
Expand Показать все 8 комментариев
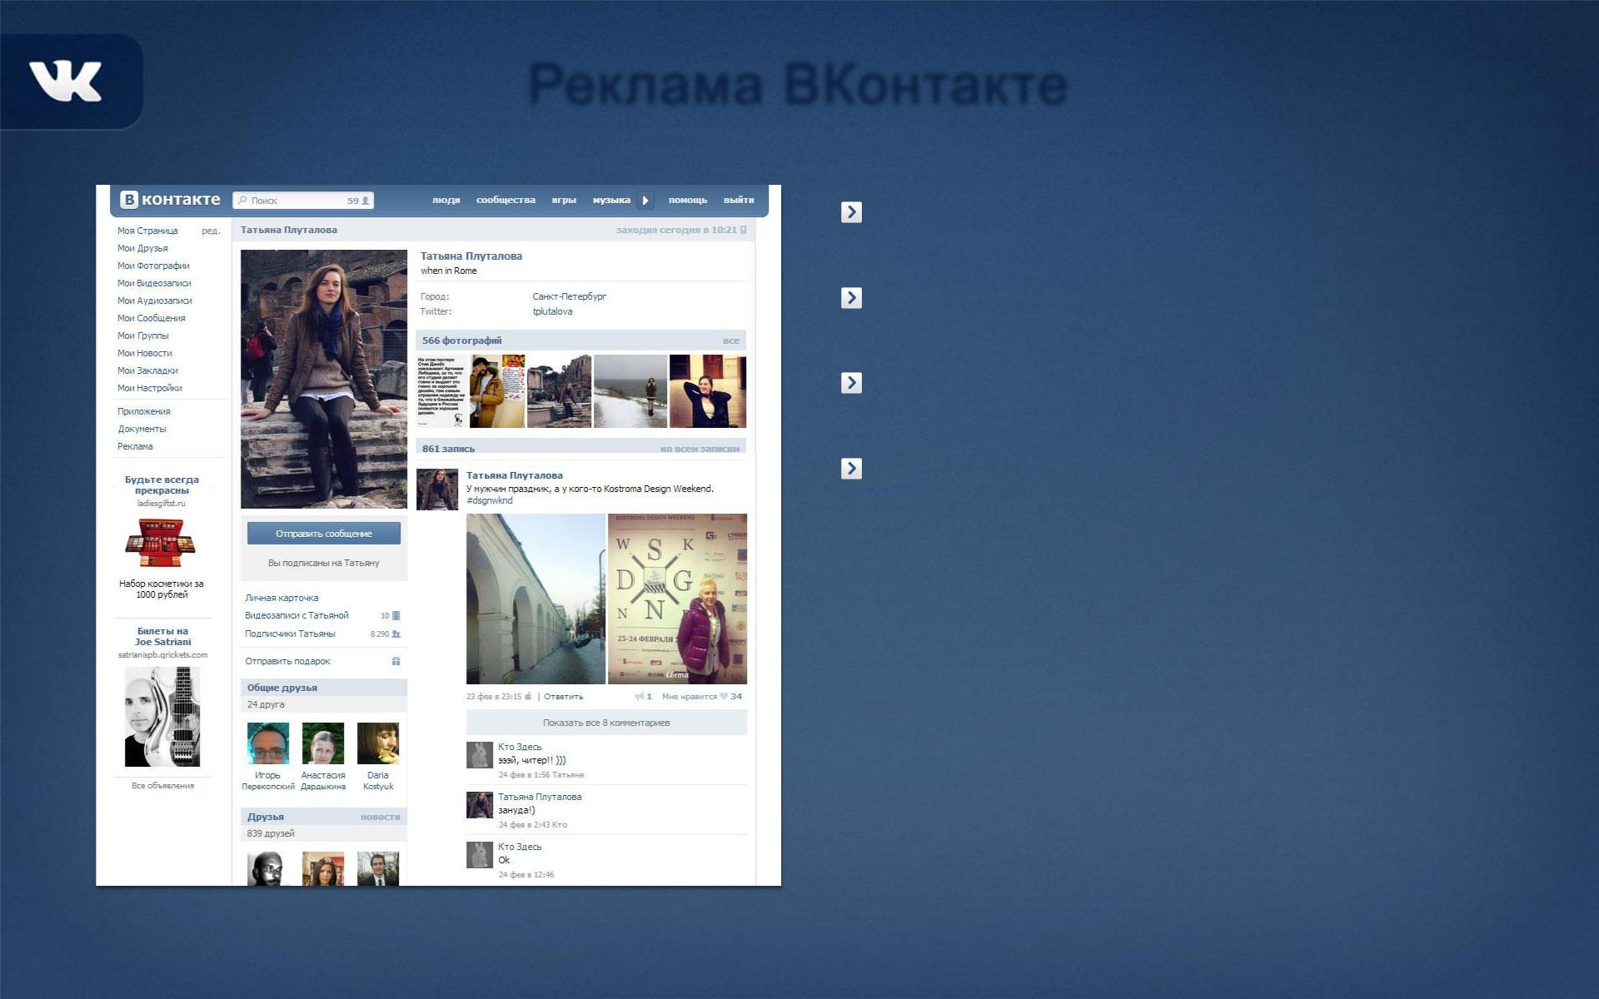click(x=606, y=723)
